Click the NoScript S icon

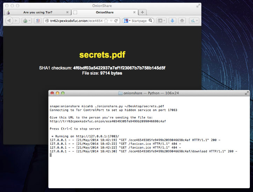click(37, 21)
